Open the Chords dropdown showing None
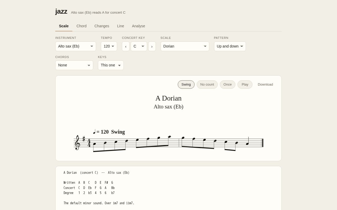The height and width of the screenshot is (210, 337). click(x=74, y=65)
